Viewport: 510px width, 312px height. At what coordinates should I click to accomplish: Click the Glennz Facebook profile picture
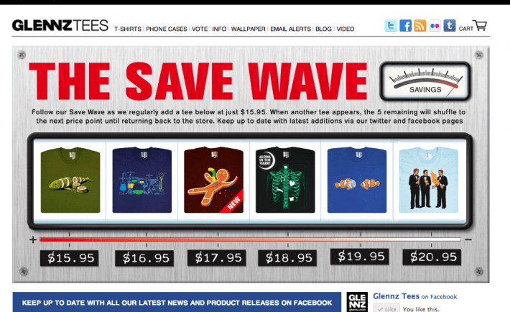(357, 302)
